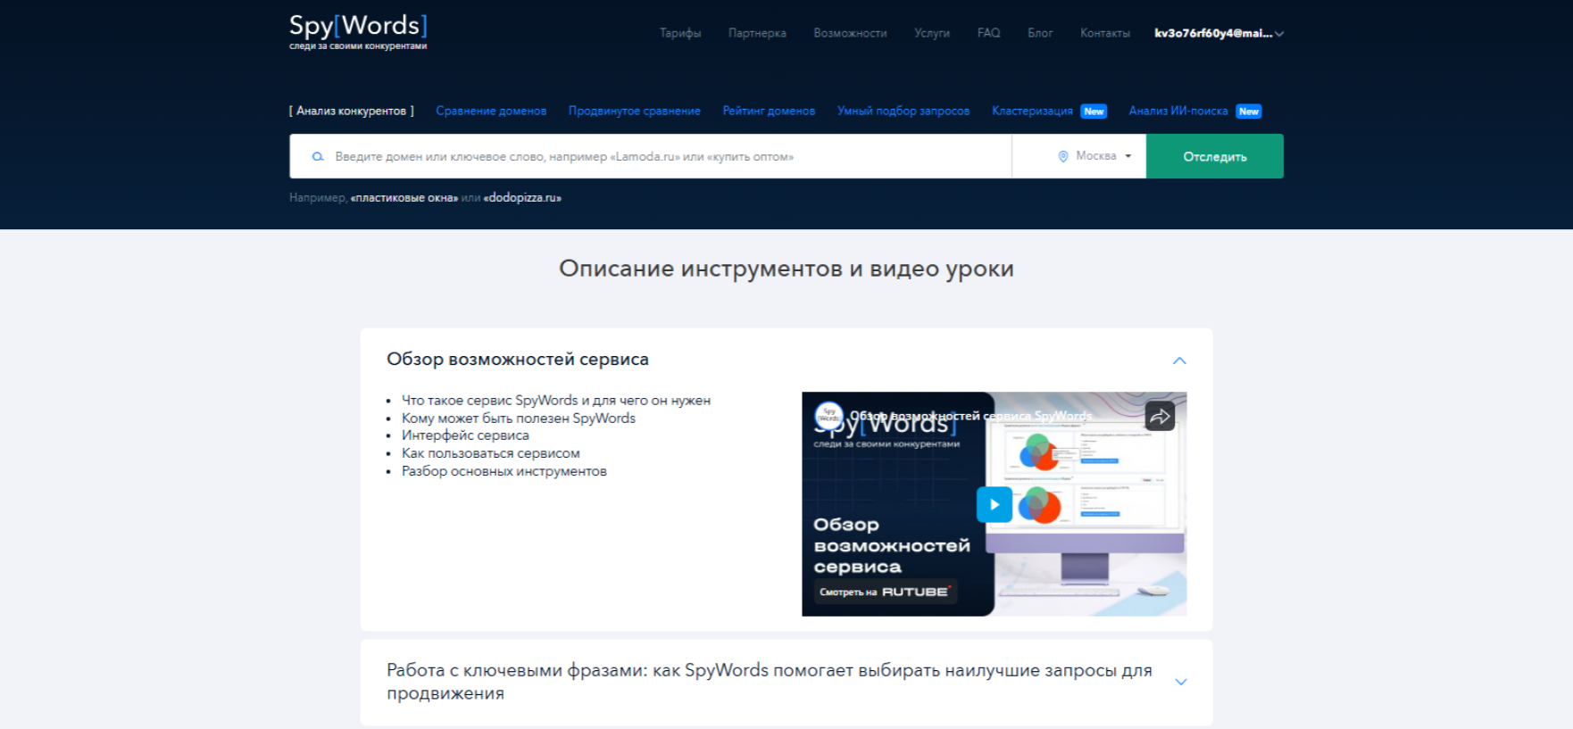The width and height of the screenshot is (1573, 729).
Task: Switch to Рейтинг доменов tab
Action: click(x=769, y=111)
